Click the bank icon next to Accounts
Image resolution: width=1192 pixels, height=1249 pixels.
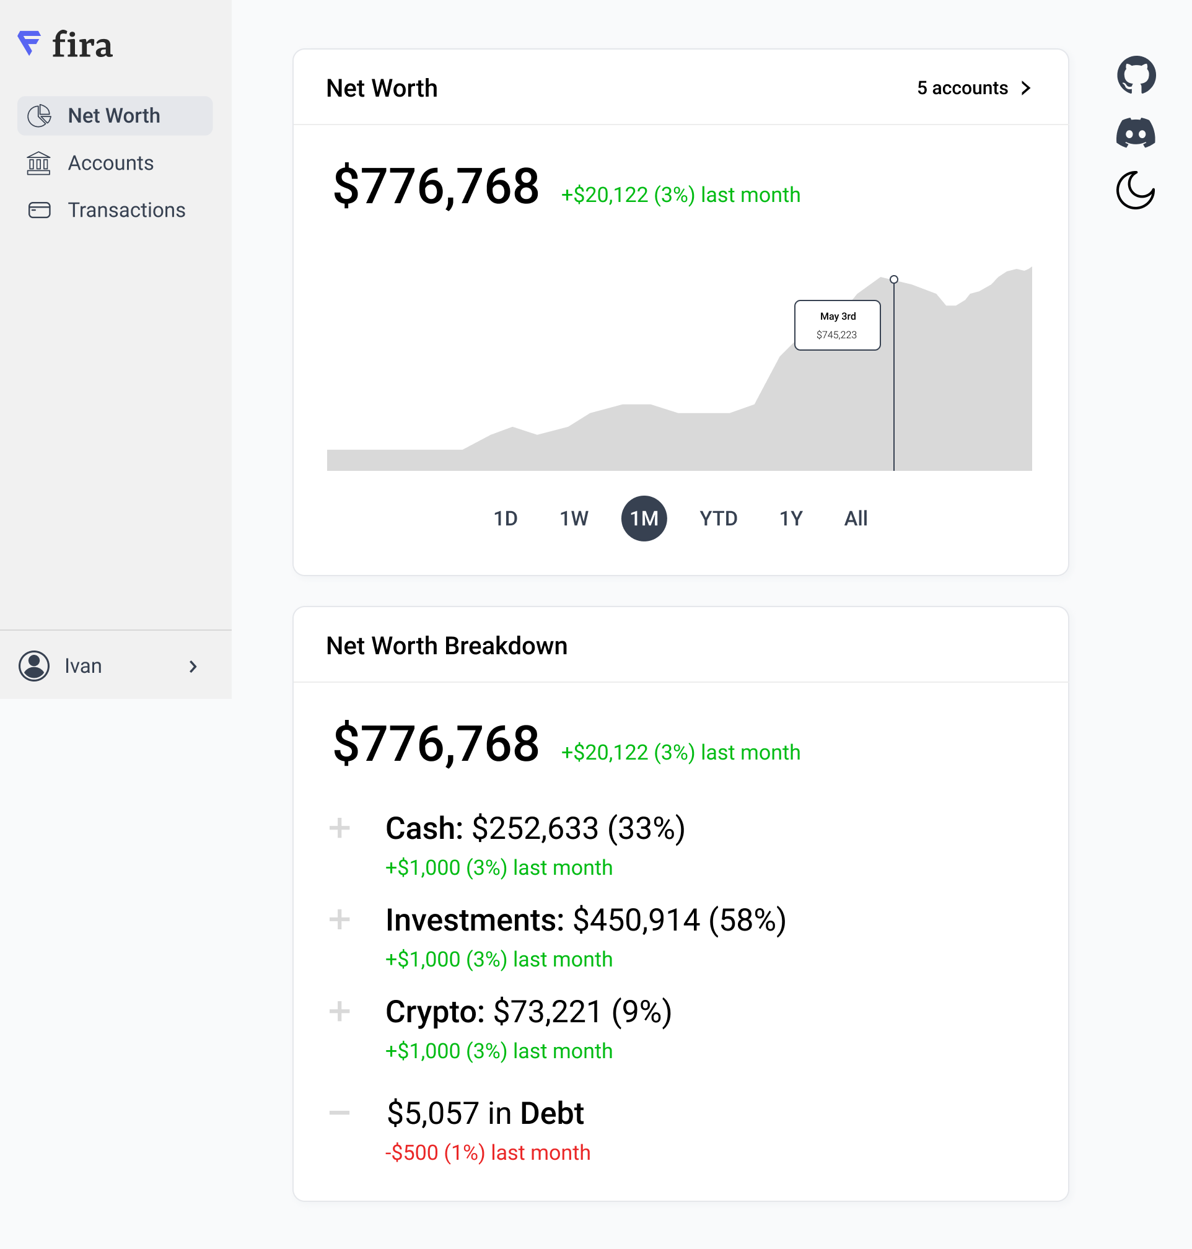[40, 164]
